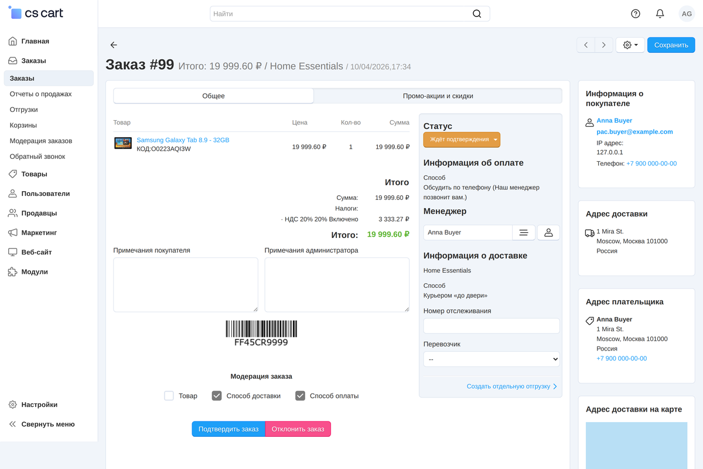Click Отклонить заказ button
This screenshot has width=703, height=469.
pyautogui.click(x=298, y=429)
